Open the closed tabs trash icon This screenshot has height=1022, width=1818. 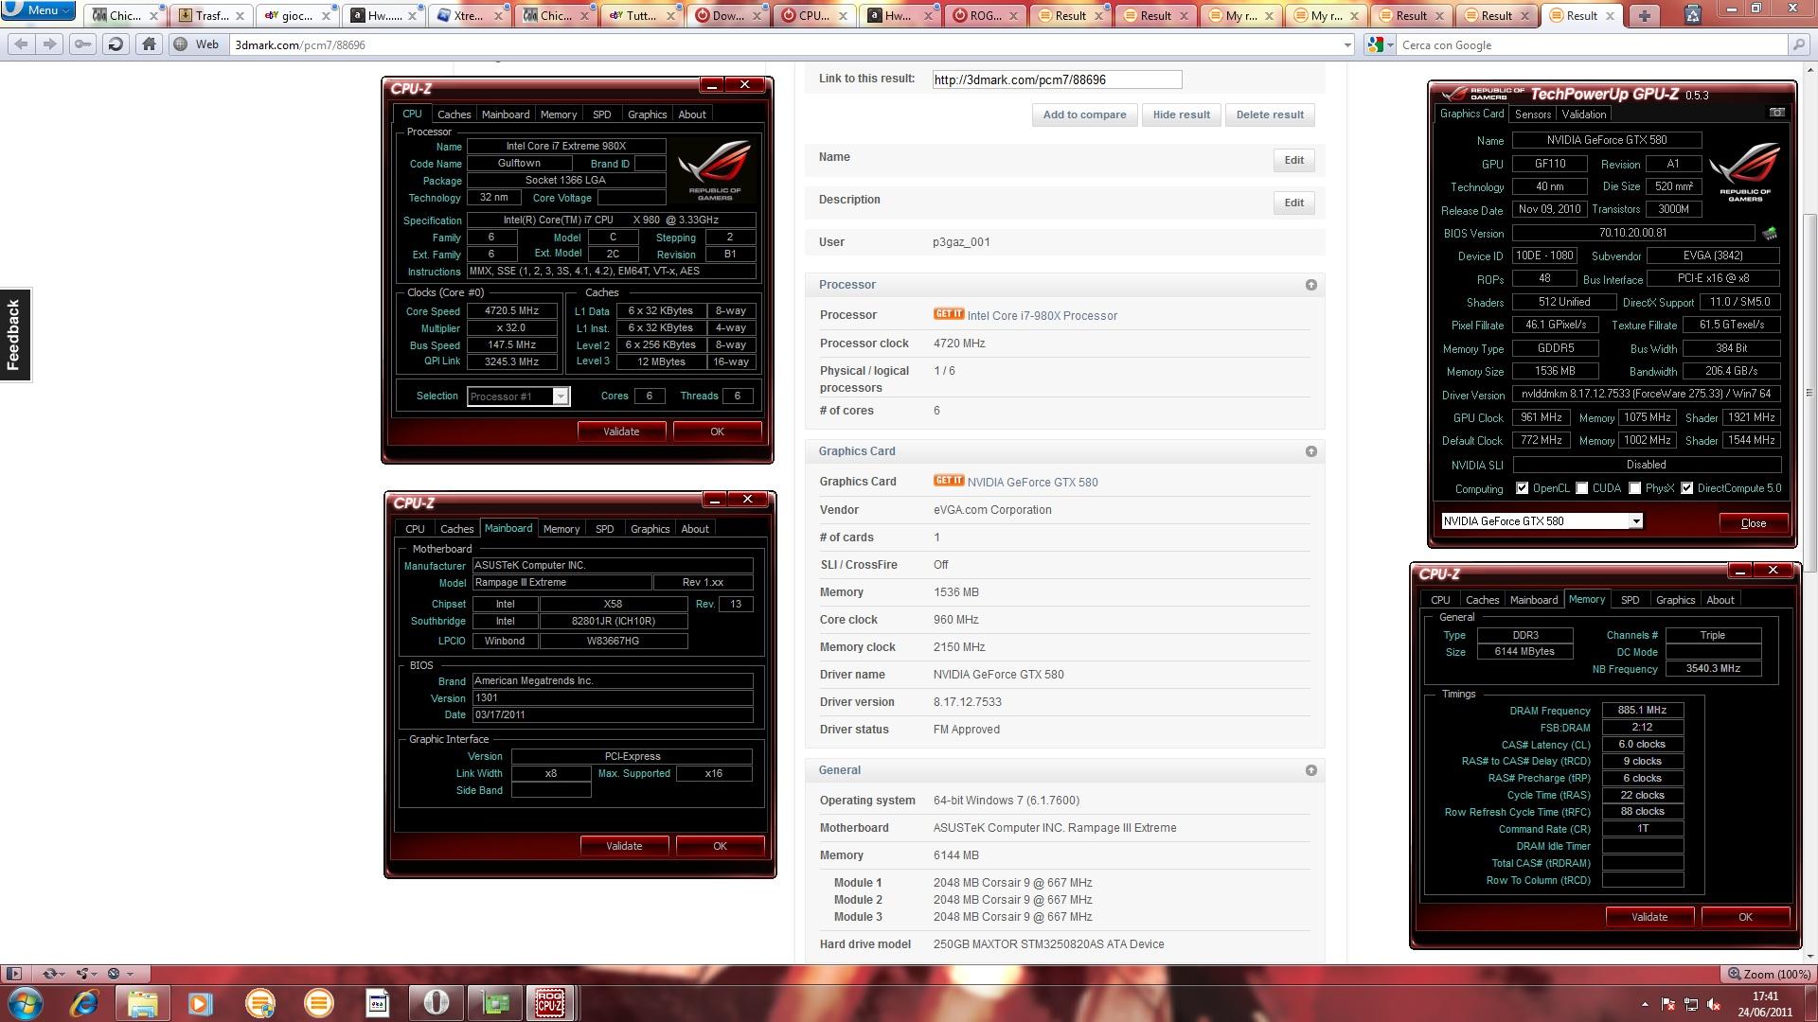[1693, 13]
